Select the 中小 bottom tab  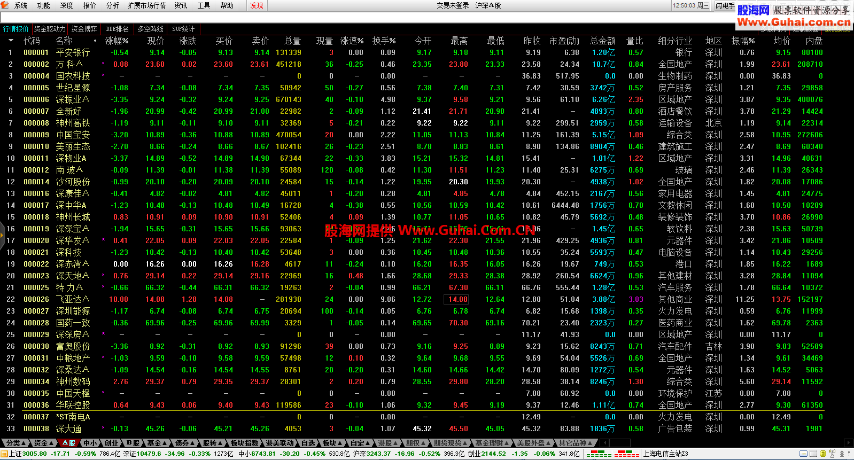click(x=90, y=443)
